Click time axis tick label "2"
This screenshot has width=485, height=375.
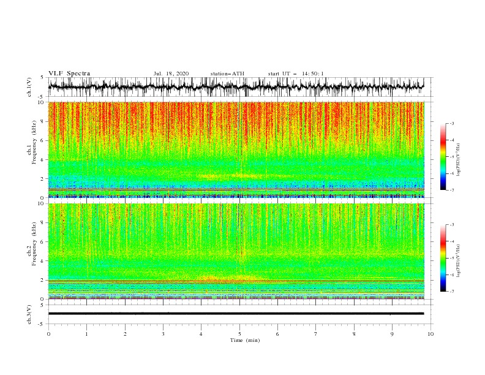pos(125,334)
